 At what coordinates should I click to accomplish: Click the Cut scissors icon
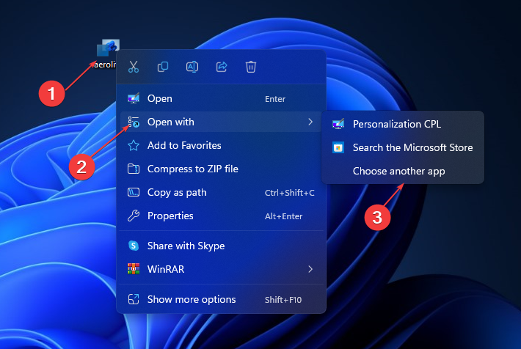(x=134, y=67)
